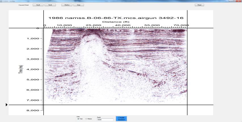Viewport: 242px width, 122px height.
Task: Click the left vertical crop line
Action: click(x=43, y=71)
